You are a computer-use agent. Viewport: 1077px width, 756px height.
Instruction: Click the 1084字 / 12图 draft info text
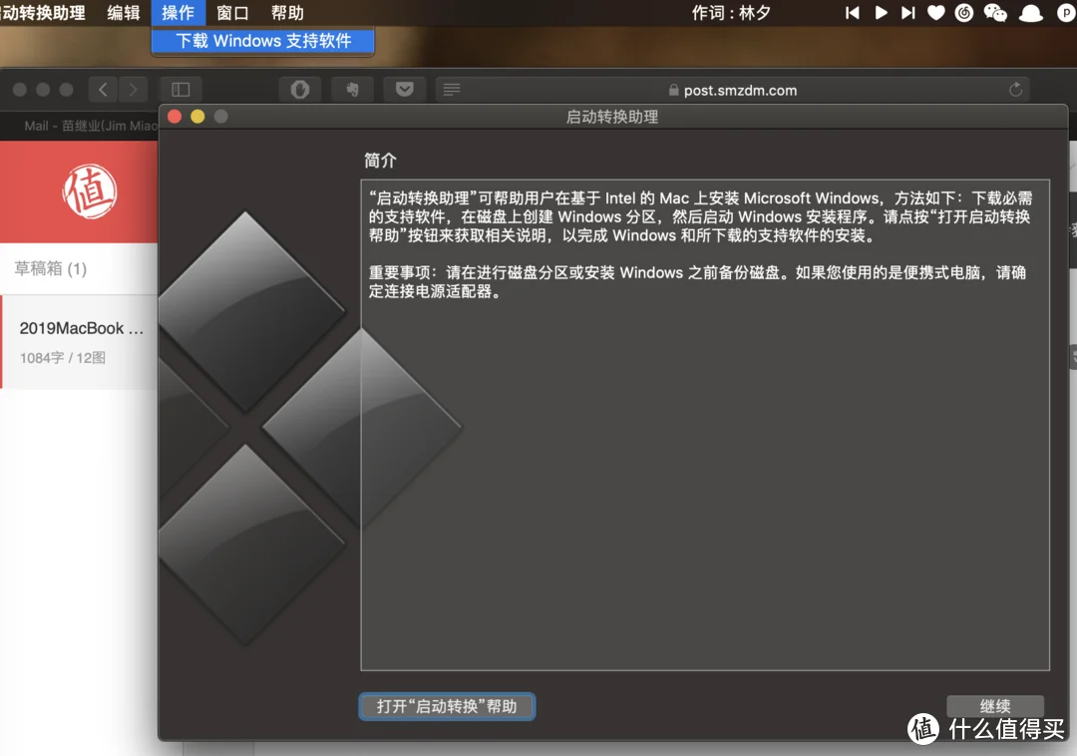[63, 358]
